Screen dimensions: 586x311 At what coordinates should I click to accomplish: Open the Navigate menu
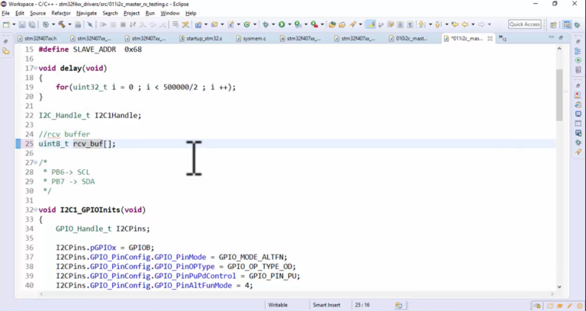pos(86,13)
